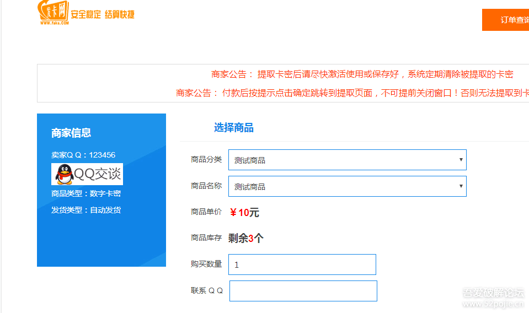Click the 卖家QQ：123456 text
The width and height of the screenshot is (529, 313).
(x=83, y=155)
